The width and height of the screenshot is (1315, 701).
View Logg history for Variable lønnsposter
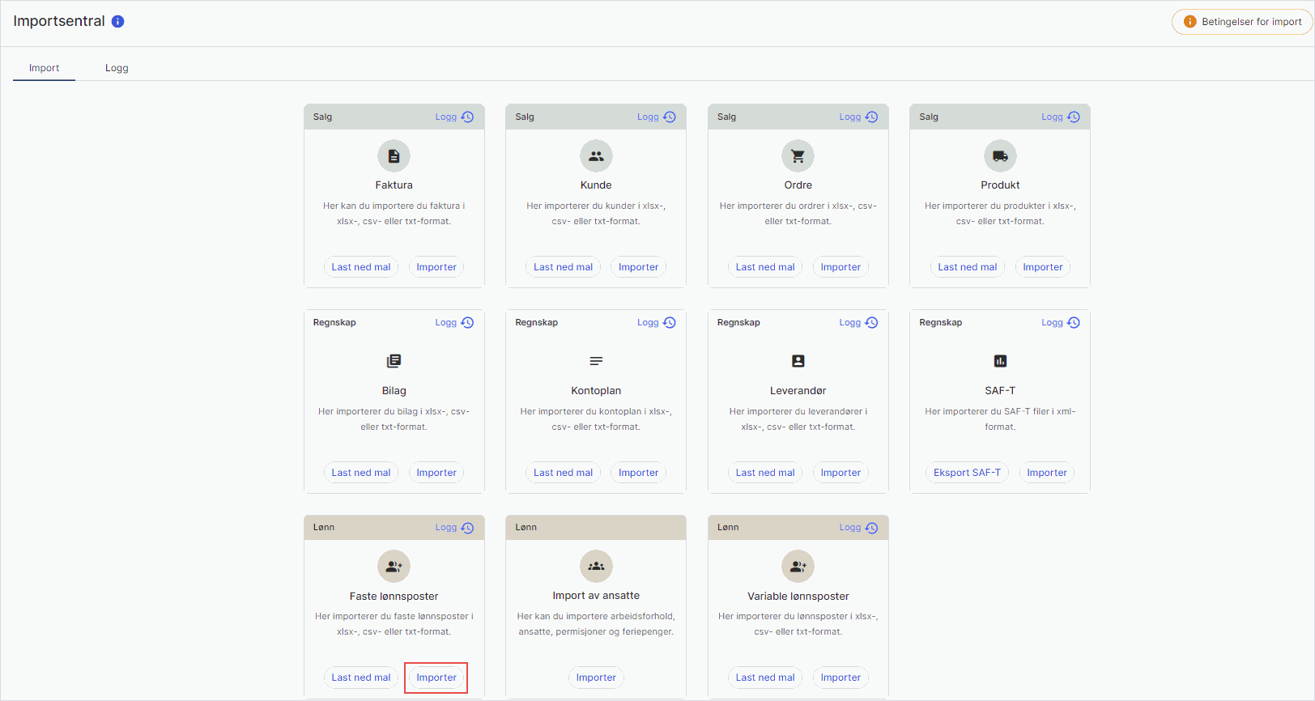(x=858, y=528)
